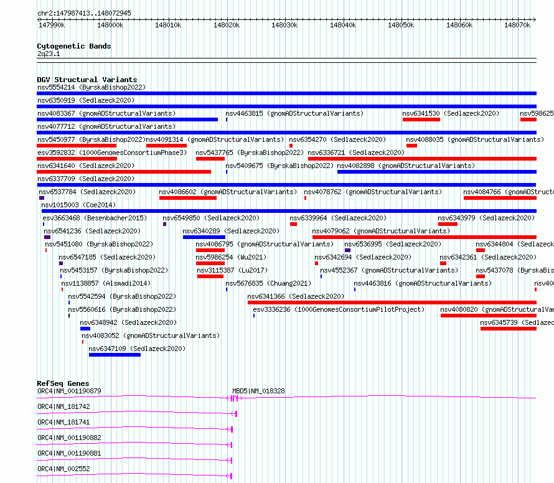Click the ORC4|NM_181741 transcript label
This screenshot has height=483, width=554.
coord(63,422)
